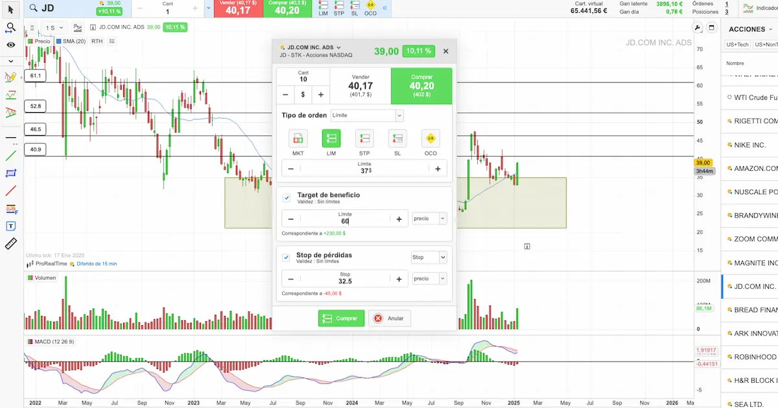The width and height of the screenshot is (778, 408).
Task: Uncheck the Target de beneficio checkbox
Action: point(287,198)
